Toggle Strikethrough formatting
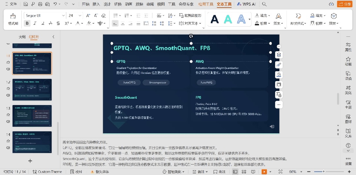356x175 pixels. (x=50, y=23)
